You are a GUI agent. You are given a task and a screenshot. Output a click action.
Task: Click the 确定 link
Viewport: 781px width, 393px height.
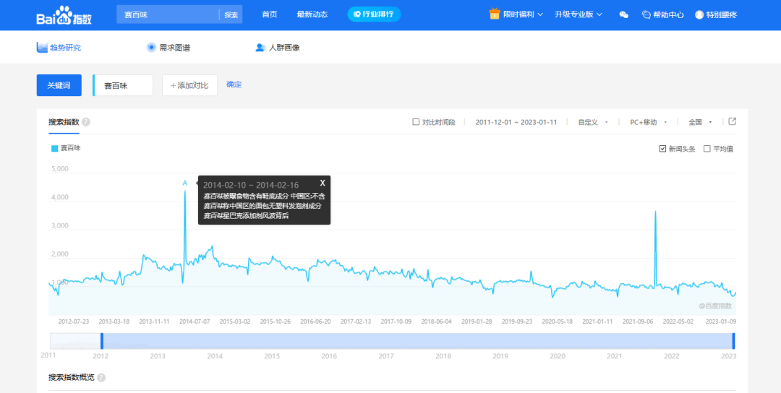[234, 85]
